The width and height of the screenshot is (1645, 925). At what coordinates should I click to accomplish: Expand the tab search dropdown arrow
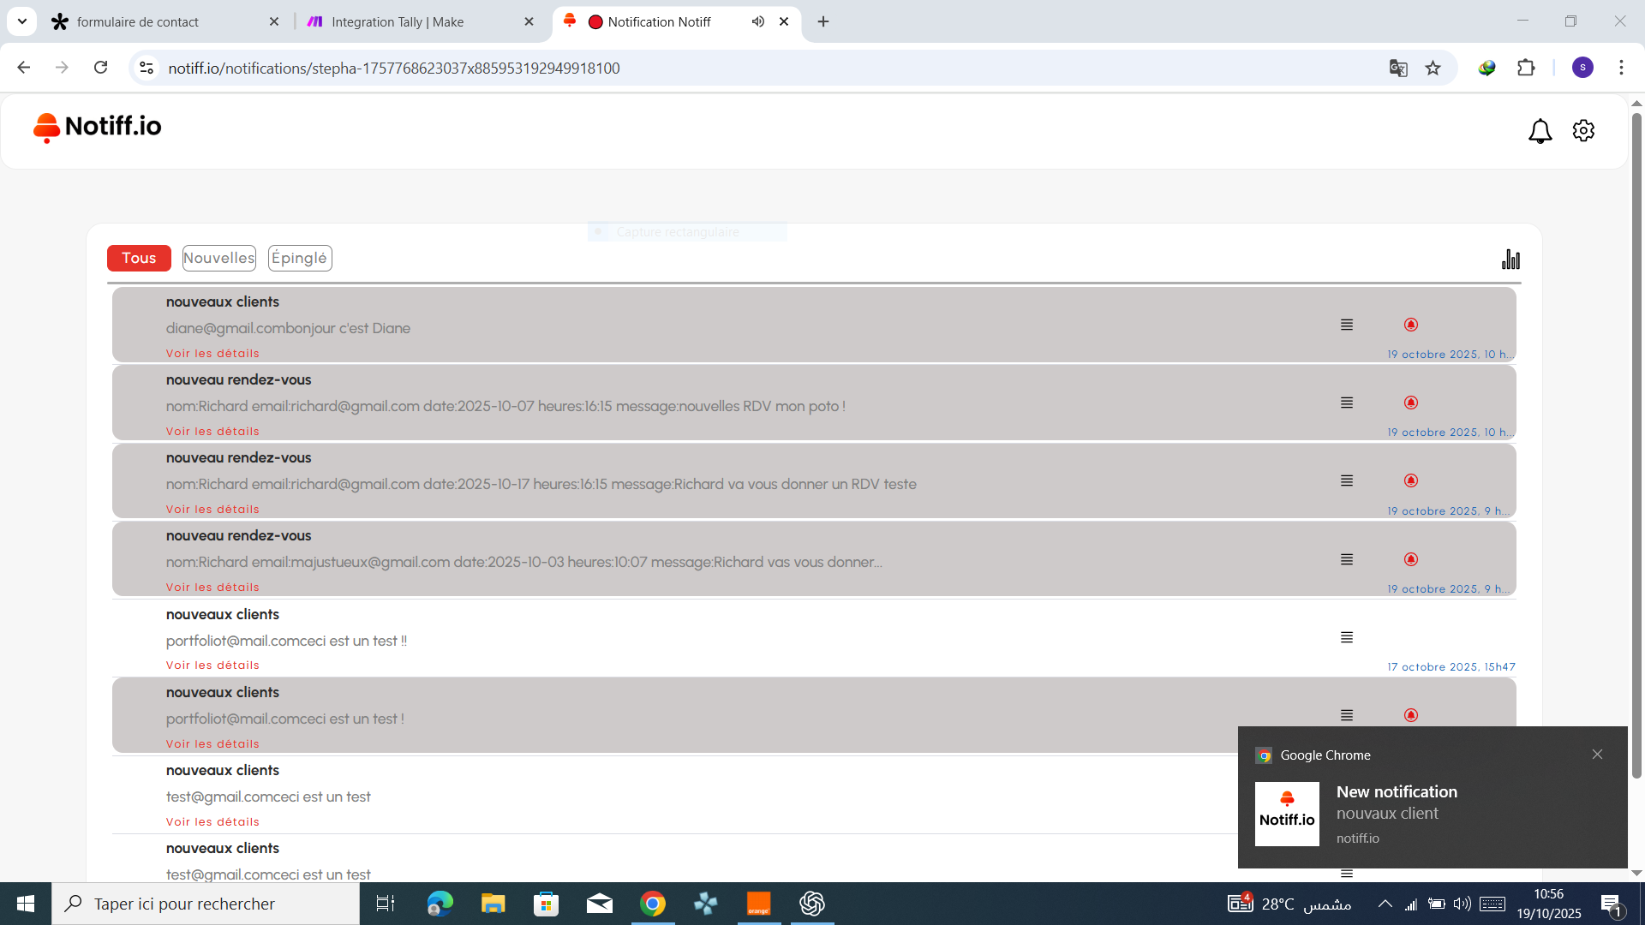[22, 21]
